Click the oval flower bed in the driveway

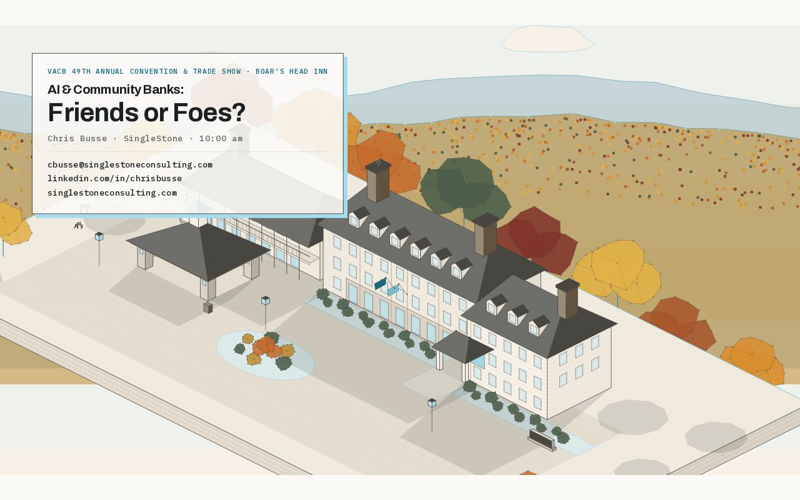click(266, 355)
